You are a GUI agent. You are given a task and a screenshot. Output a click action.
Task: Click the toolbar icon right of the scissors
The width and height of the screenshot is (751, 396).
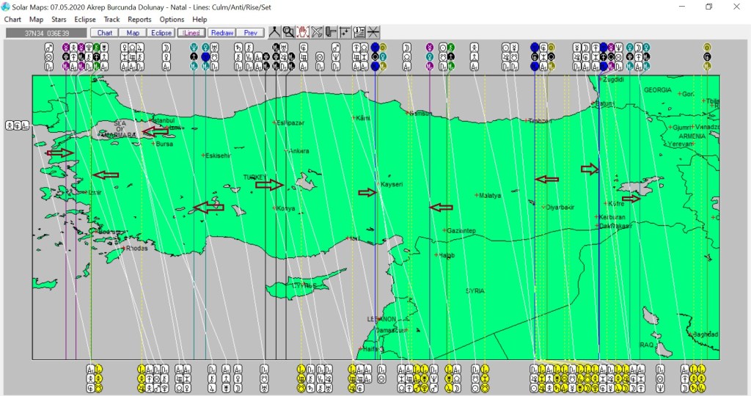point(331,32)
